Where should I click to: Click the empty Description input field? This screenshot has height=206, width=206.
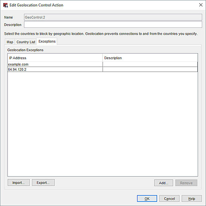click(113, 24)
